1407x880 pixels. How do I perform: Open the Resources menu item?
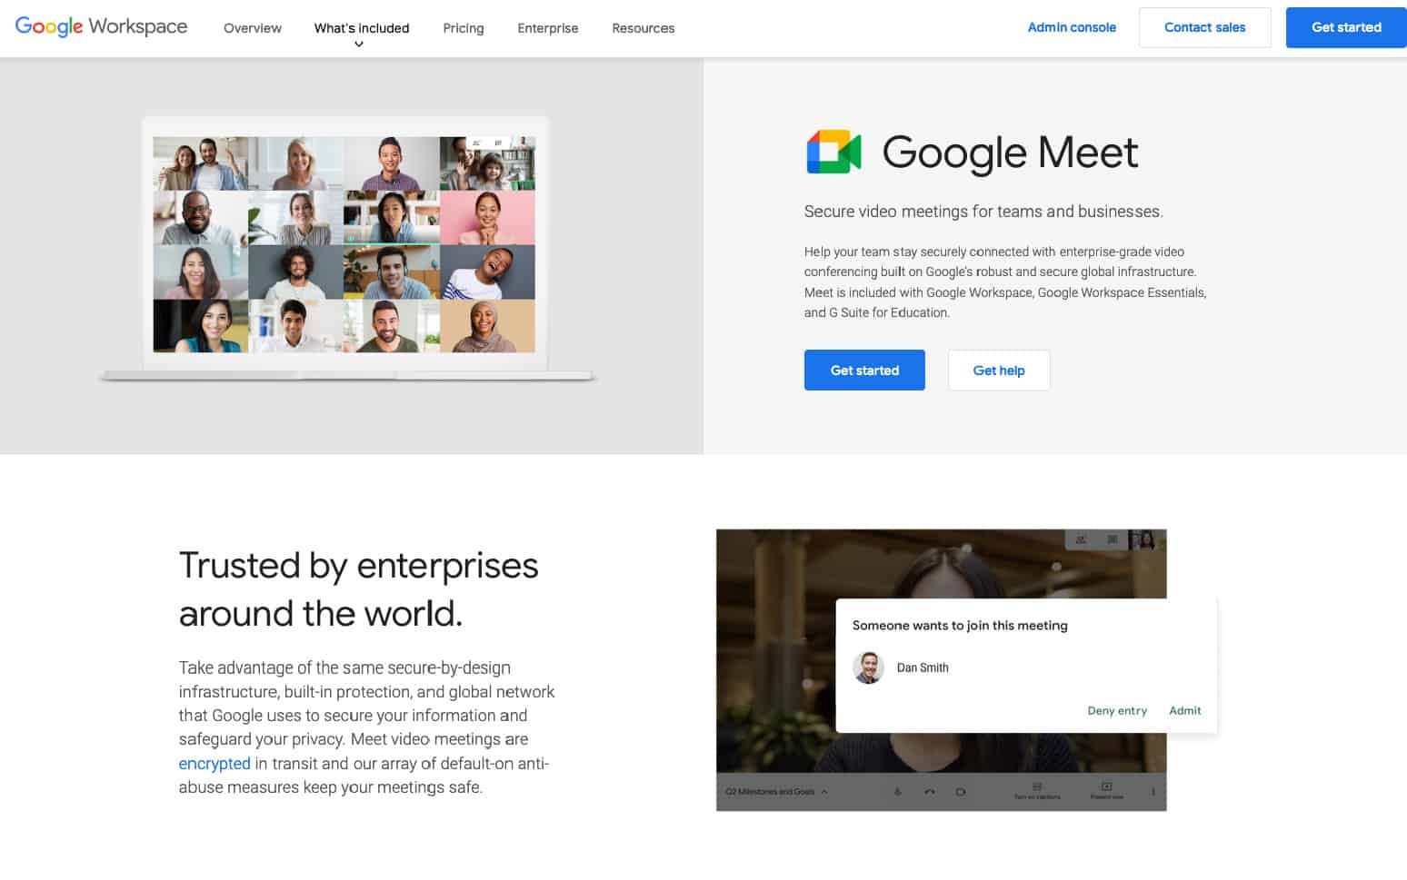pos(644,28)
